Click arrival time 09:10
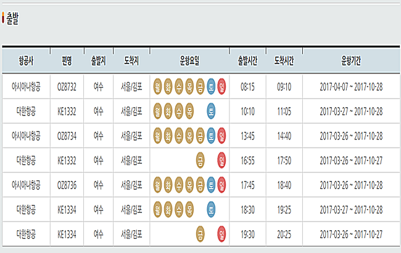Screen dimensions: 401x253 coord(284,87)
